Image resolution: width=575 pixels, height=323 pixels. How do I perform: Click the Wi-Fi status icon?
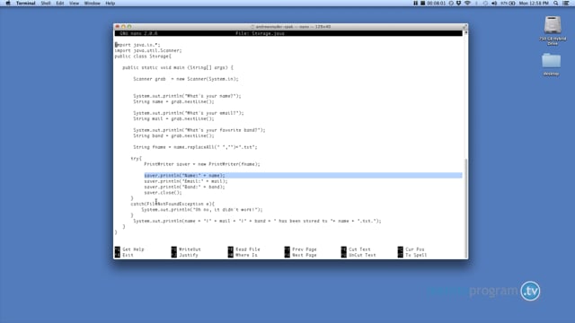(x=467, y=4)
